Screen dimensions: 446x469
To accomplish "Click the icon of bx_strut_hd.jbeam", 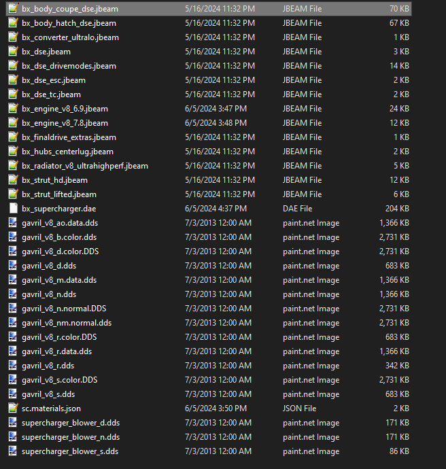I will tap(13, 179).
